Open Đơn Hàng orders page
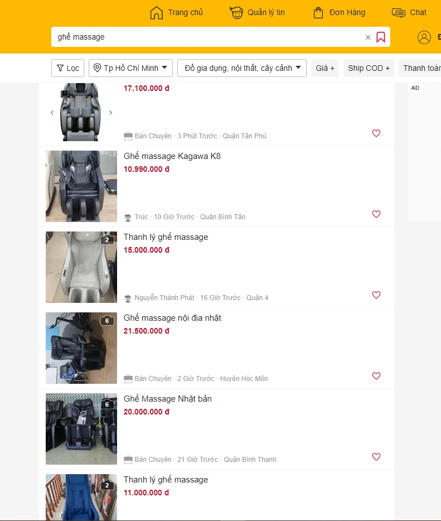 coord(339,12)
